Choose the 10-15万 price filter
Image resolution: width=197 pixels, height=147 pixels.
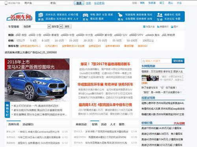point(59,41)
